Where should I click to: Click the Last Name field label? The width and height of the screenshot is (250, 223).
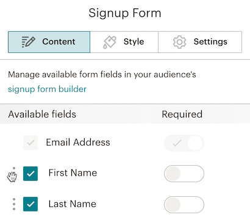[x=73, y=204]
